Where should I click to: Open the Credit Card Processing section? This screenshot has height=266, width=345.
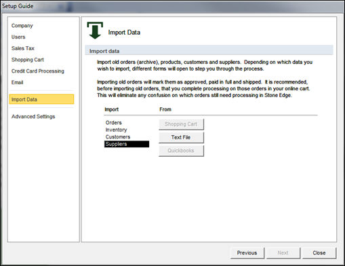coord(38,71)
